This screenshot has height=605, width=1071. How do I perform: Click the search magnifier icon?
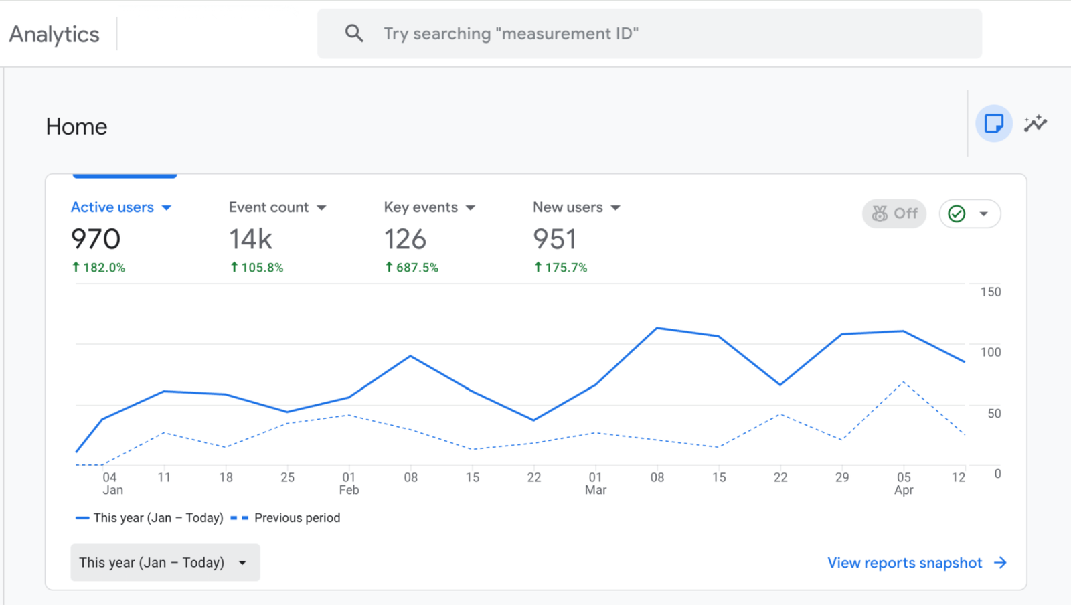pyautogui.click(x=354, y=33)
